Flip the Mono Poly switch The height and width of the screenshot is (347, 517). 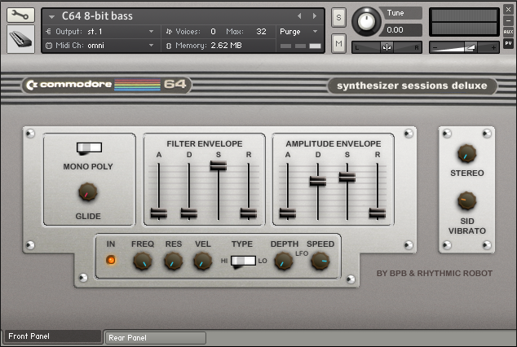pos(88,147)
